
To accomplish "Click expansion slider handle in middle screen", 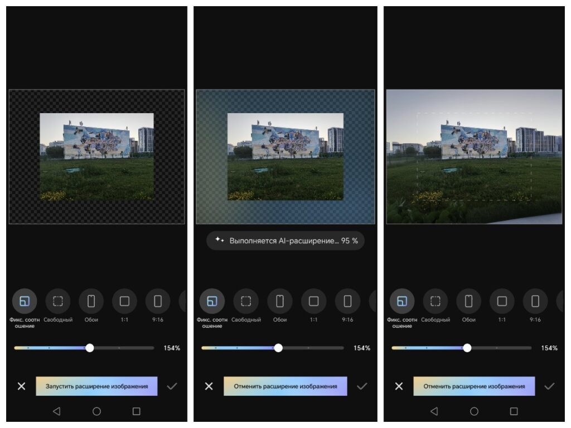I will click(278, 348).
